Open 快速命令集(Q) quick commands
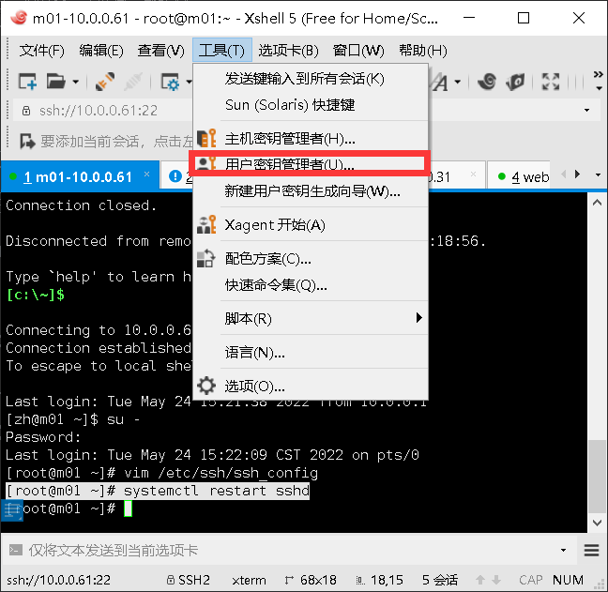 (x=311, y=285)
